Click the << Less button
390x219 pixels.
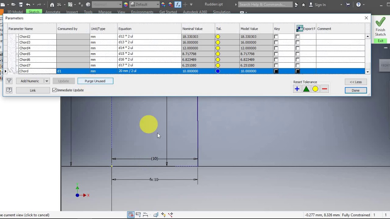tap(356, 82)
